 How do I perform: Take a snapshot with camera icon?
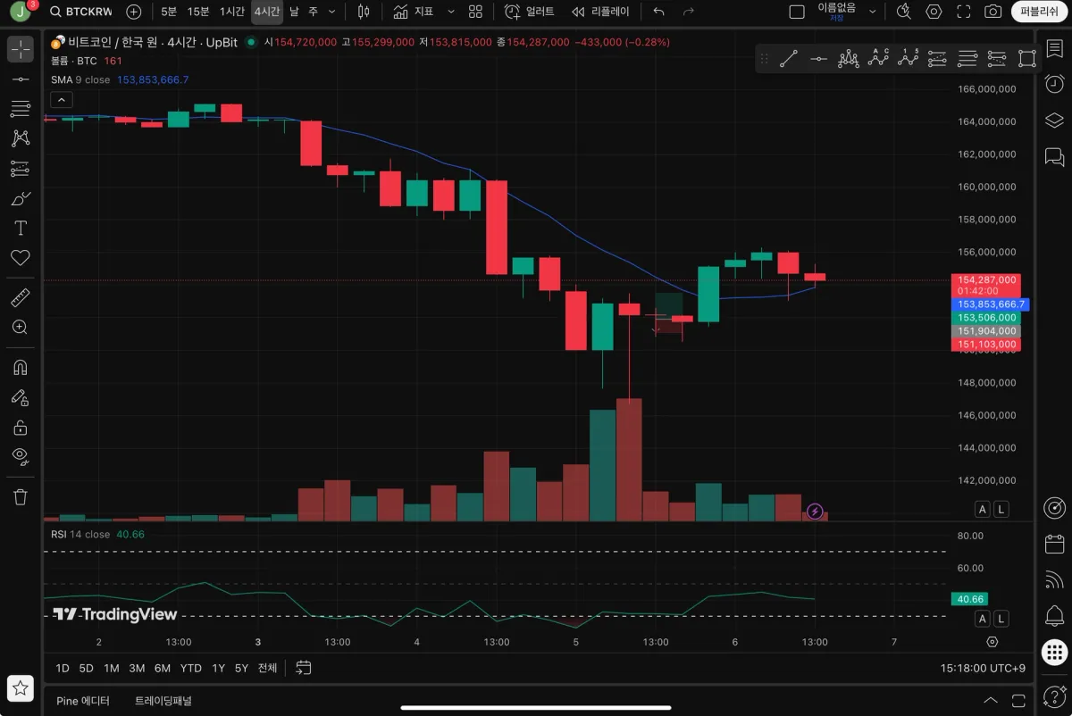(x=992, y=12)
